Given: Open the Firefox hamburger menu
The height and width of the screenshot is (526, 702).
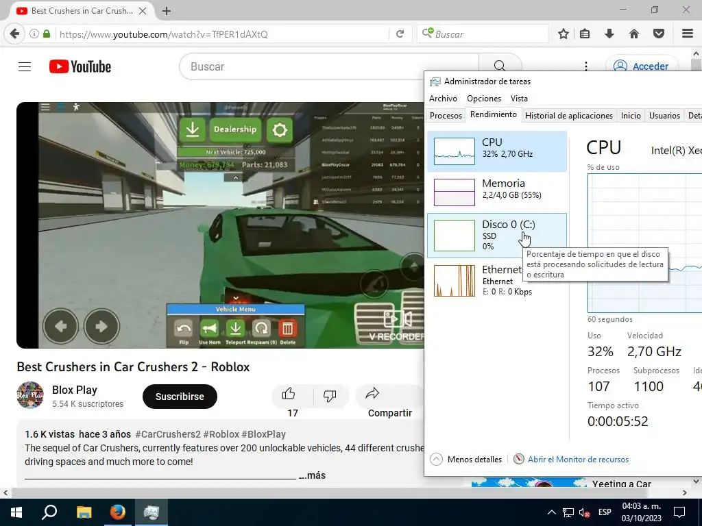Looking at the screenshot, I should 688,34.
